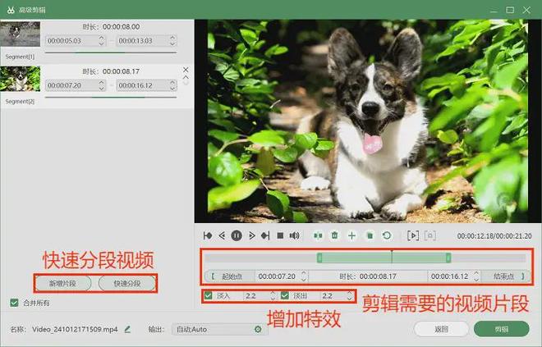Viewport: 542px width, 347px height.
Task: Toggle the 淡入 fade-in checkbox
Action: [x=209, y=295]
